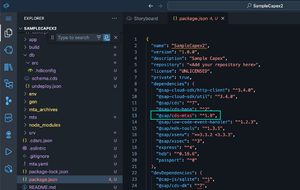Click the SampleCapex2 command search bar
This screenshot has height=190, width=300.
(234, 6)
